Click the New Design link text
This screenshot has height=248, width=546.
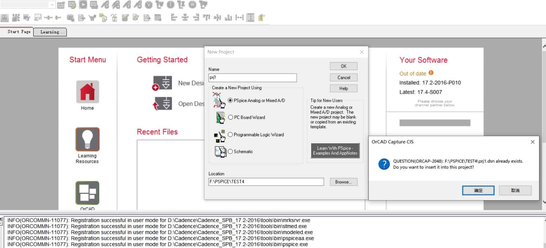coord(191,83)
